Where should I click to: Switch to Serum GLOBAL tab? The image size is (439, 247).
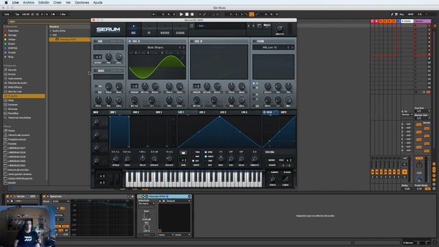point(180,30)
